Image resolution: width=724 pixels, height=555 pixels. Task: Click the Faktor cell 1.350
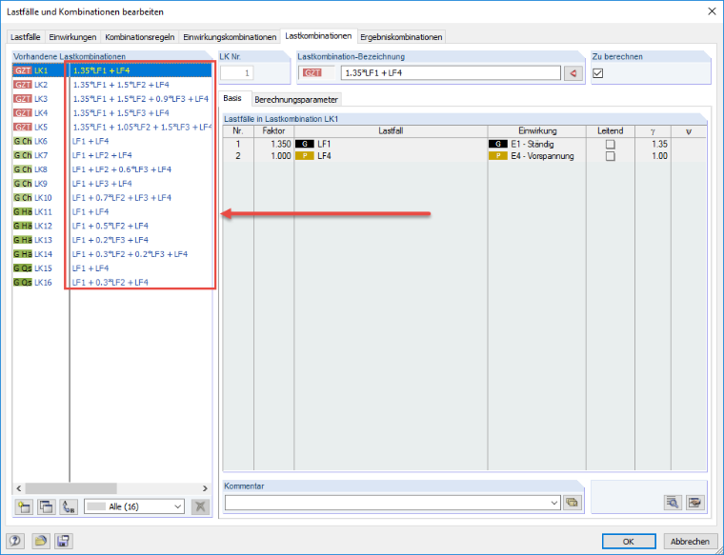(273, 145)
